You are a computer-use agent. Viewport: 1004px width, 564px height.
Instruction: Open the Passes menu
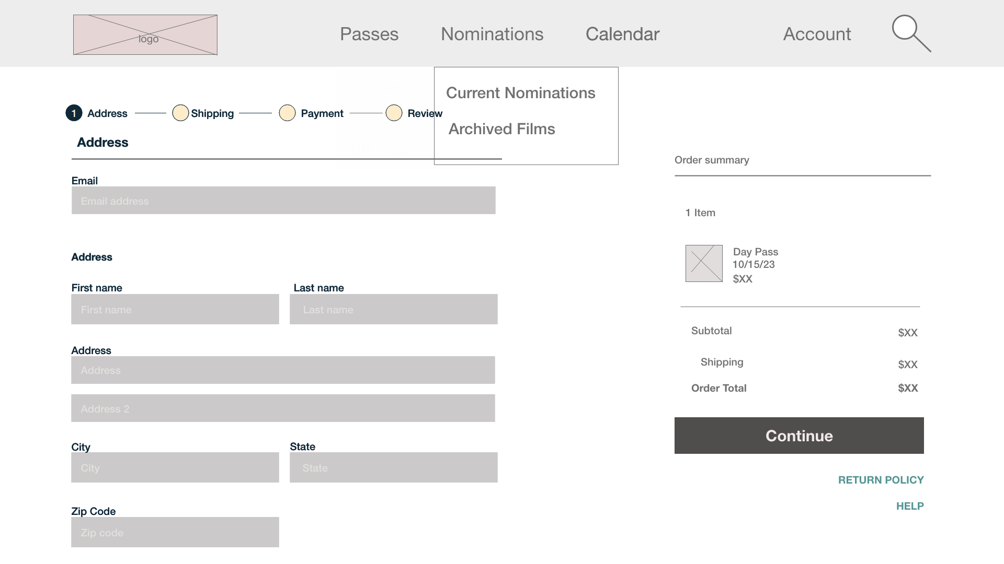[369, 34]
